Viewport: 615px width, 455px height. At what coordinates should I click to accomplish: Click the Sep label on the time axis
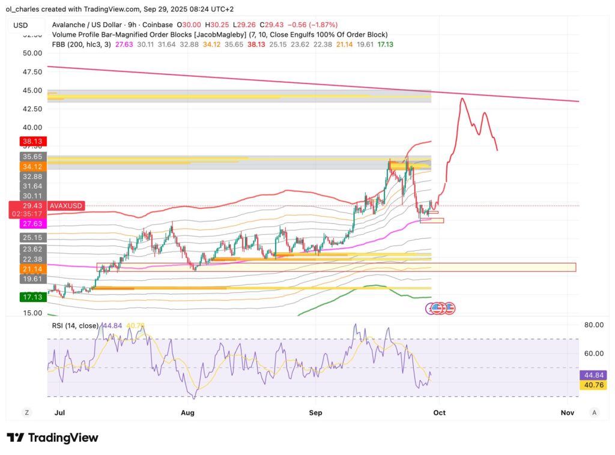click(x=315, y=413)
